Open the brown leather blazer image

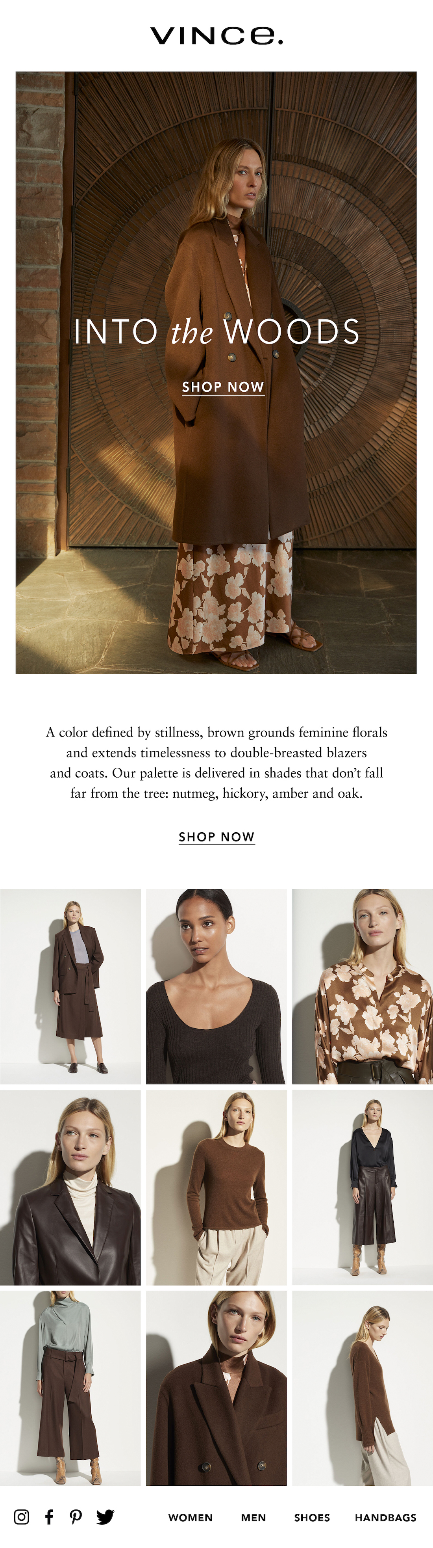click(70, 1187)
